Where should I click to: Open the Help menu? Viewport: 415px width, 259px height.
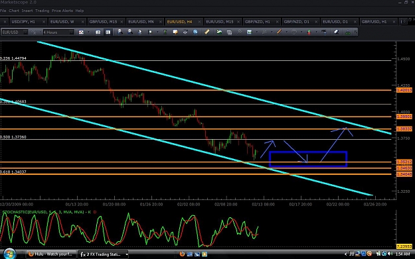point(80,11)
